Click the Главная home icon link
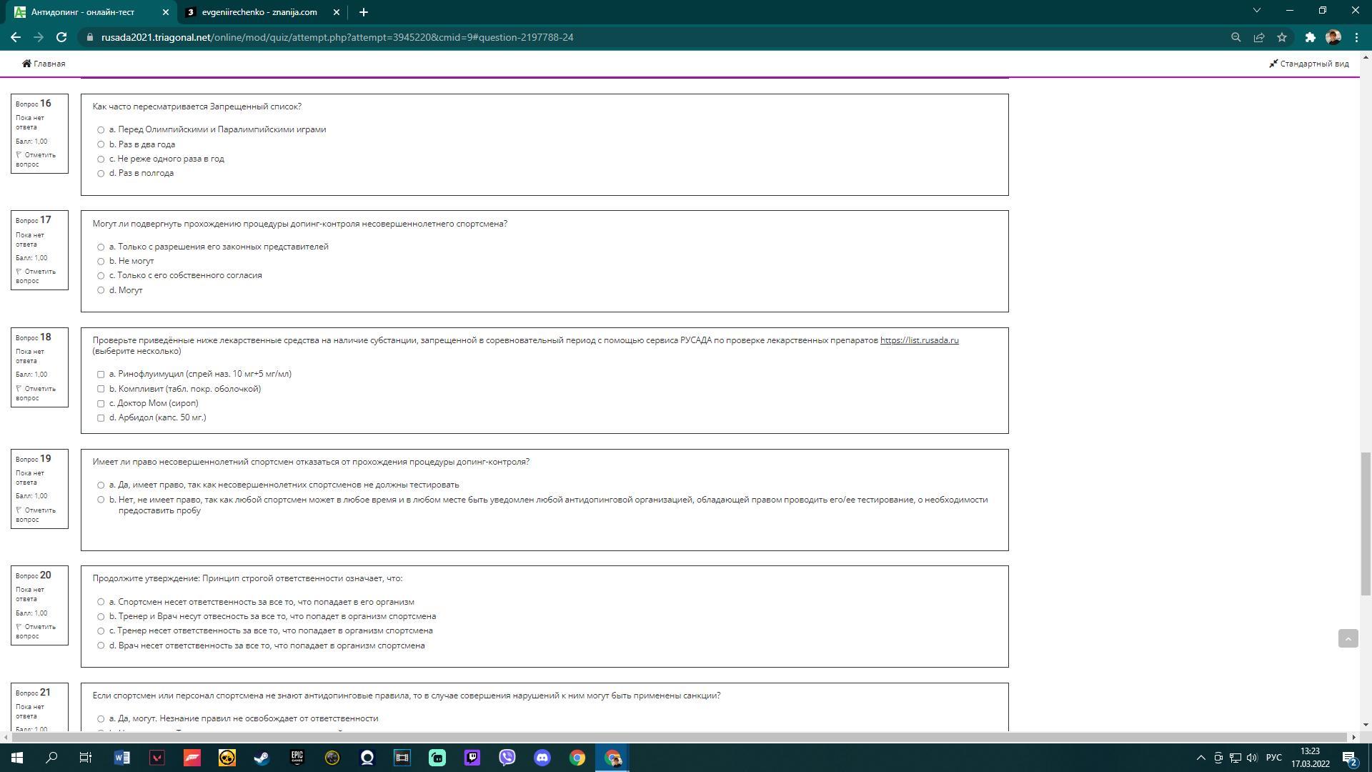This screenshot has height=772, width=1372. [x=44, y=64]
